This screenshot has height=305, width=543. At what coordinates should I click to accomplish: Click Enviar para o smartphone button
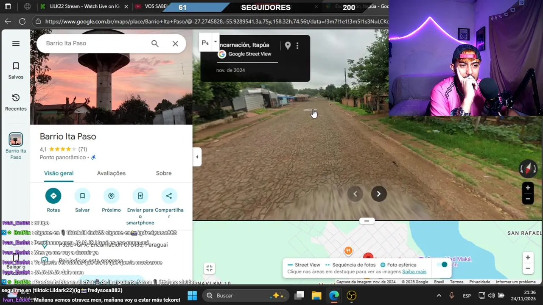click(x=140, y=207)
